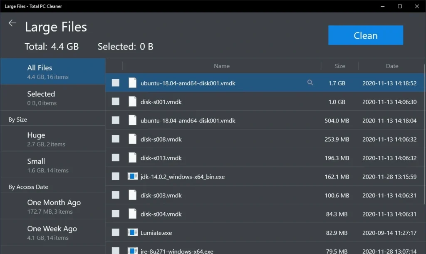The height and width of the screenshot is (254, 426).
Task: Click the By Access Date section label
Action: 28,187
